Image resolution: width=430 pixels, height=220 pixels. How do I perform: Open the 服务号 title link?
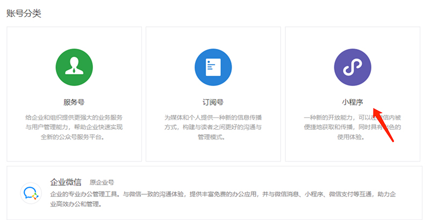click(x=74, y=102)
